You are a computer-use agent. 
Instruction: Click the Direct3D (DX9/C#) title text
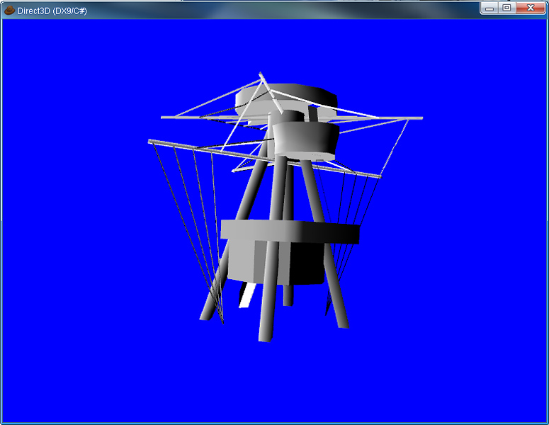coord(52,11)
